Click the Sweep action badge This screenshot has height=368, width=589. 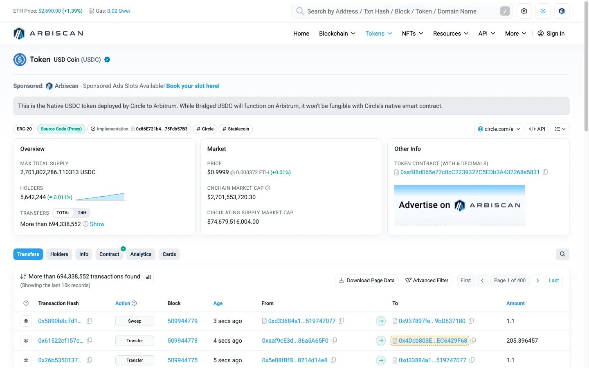[135, 321]
